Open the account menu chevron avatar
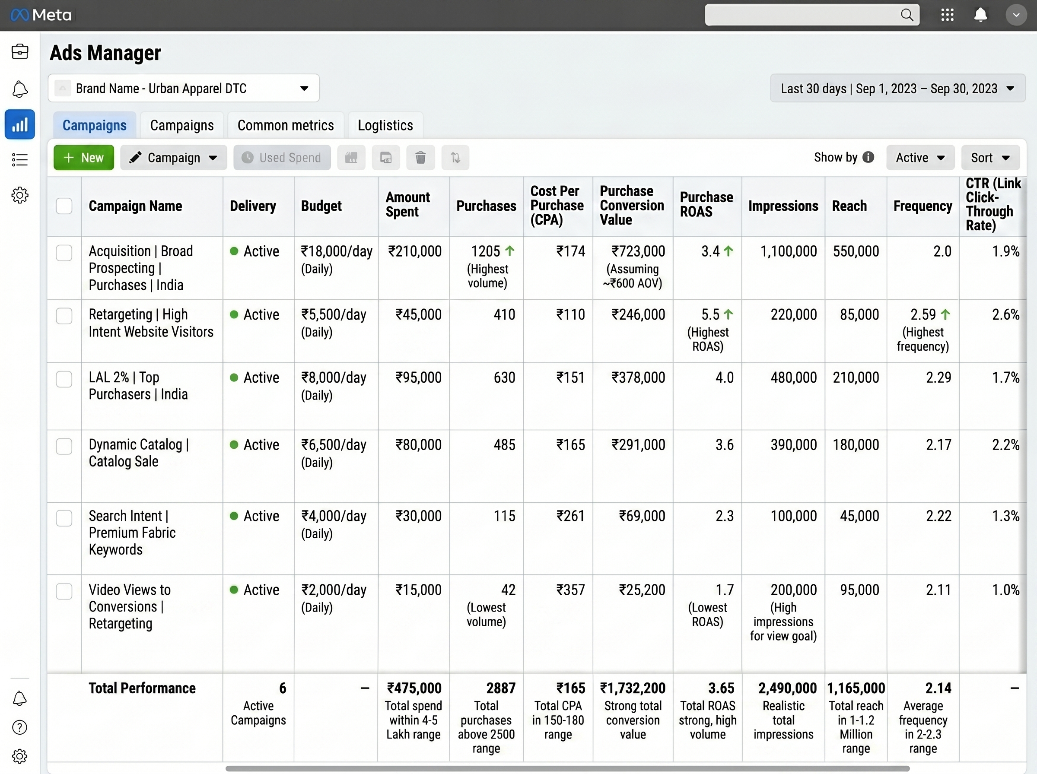Viewport: 1037px width, 774px height. coord(1016,15)
